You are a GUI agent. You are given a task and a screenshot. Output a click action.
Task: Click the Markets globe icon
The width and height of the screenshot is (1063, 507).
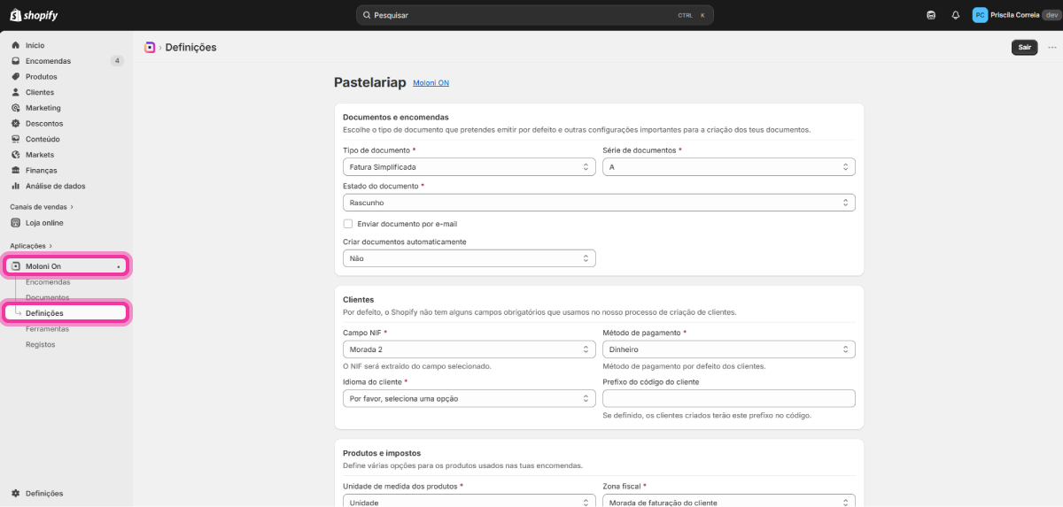[x=15, y=155]
